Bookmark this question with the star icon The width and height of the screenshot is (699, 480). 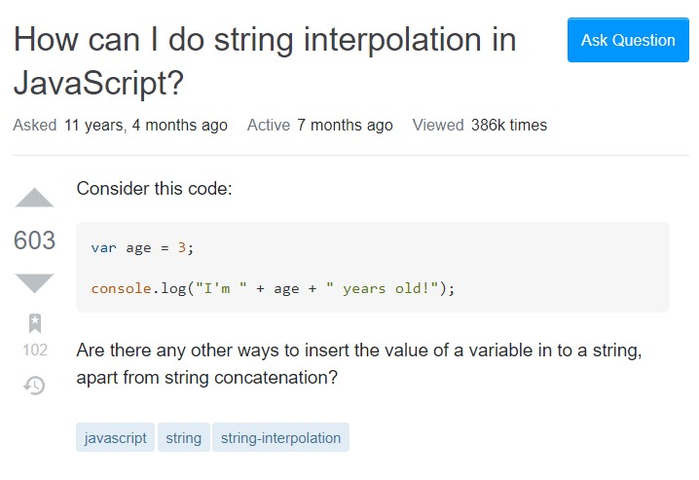point(35,323)
